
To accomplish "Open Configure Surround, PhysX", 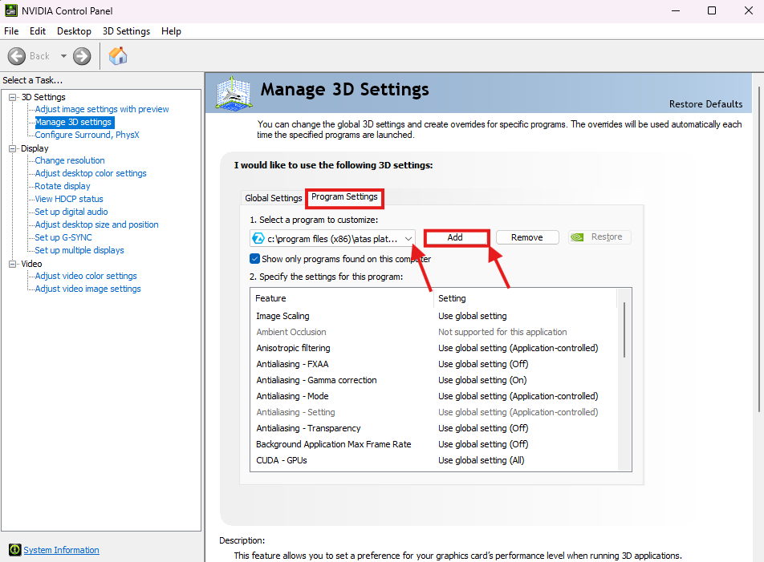I will point(87,135).
